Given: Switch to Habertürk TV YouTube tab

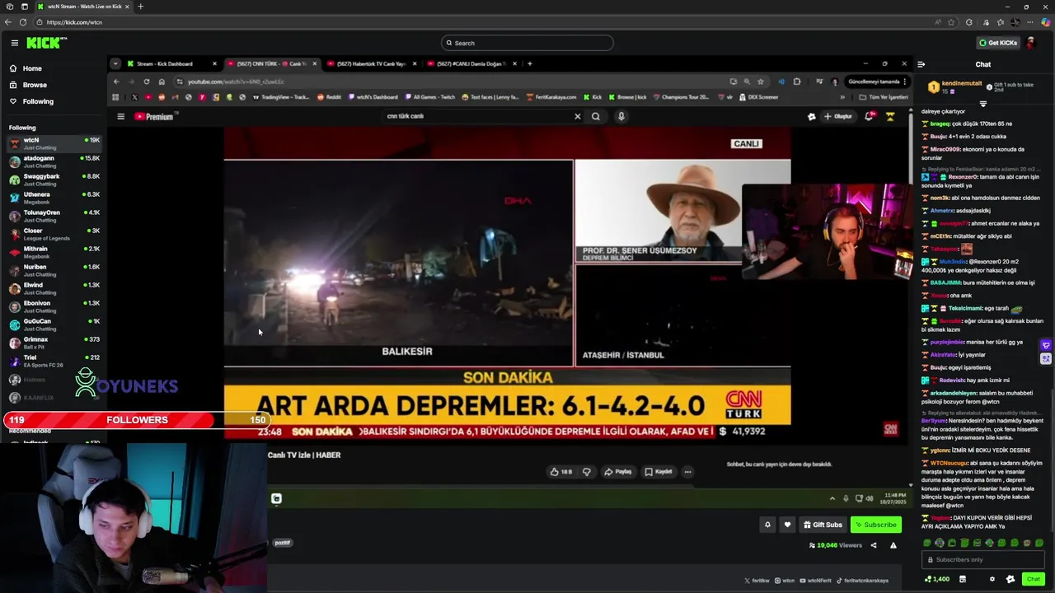Looking at the screenshot, I should click(x=372, y=63).
